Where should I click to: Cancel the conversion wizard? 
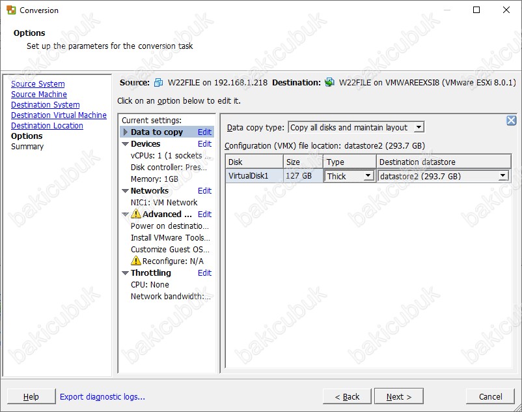(490, 396)
